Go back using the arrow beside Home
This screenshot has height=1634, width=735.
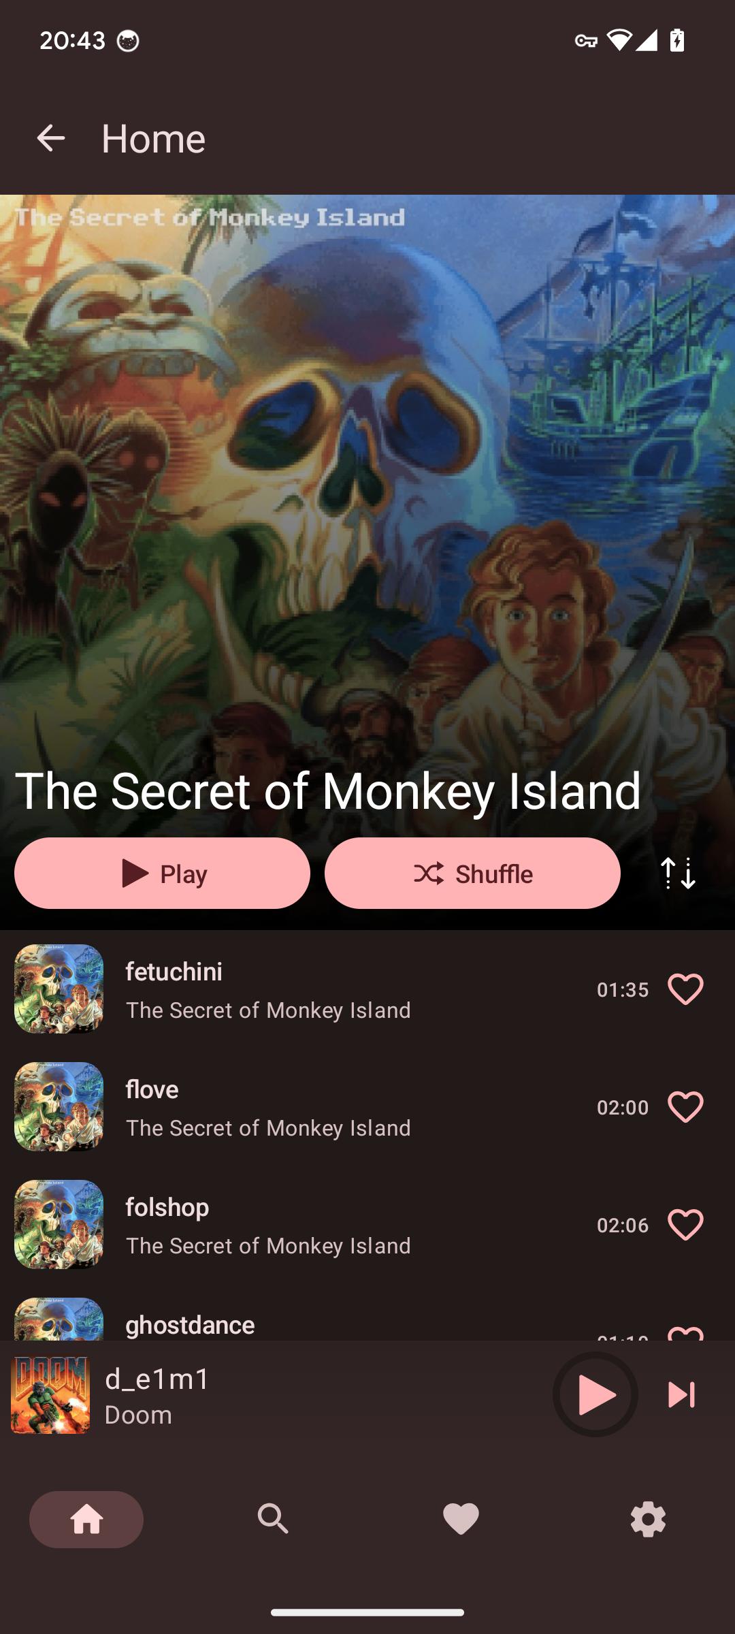tap(50, 138)
